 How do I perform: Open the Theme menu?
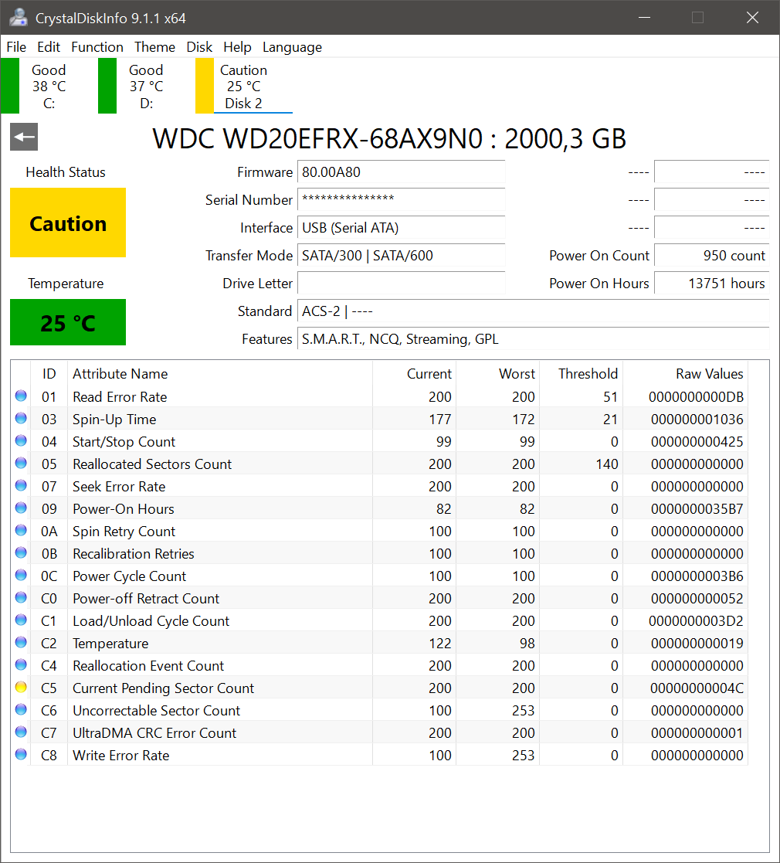(154, 47)
